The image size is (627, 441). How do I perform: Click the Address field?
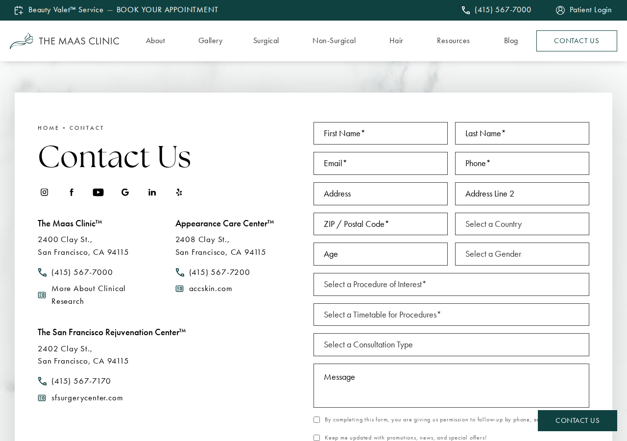pos(381,194)
